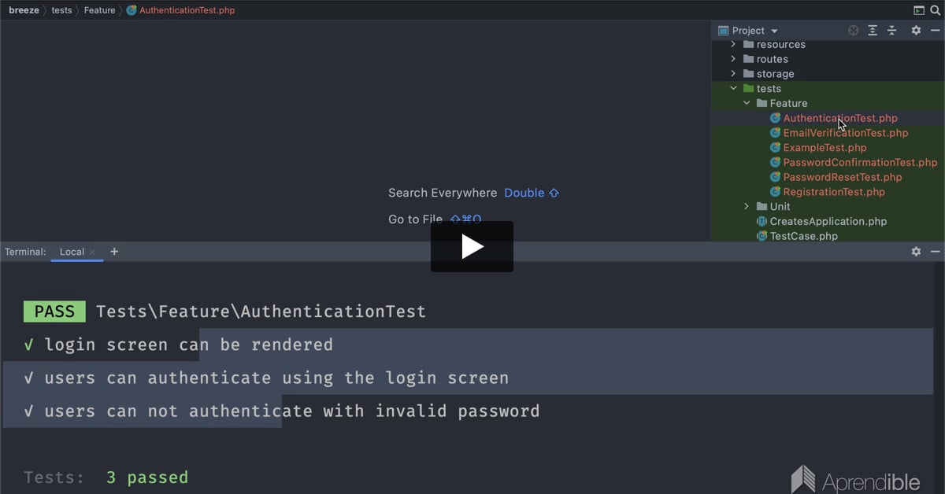Viewport: 945px width, 494px height.
Task: Click 'Tests\Feature\AuthenticationTest' terminal text
Action: coord(261,312)
